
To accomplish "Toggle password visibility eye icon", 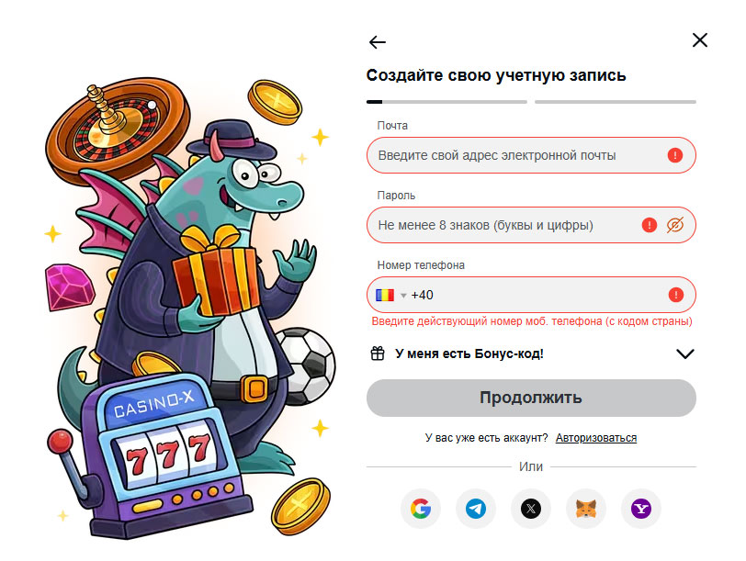I will [x=676, y=225].
